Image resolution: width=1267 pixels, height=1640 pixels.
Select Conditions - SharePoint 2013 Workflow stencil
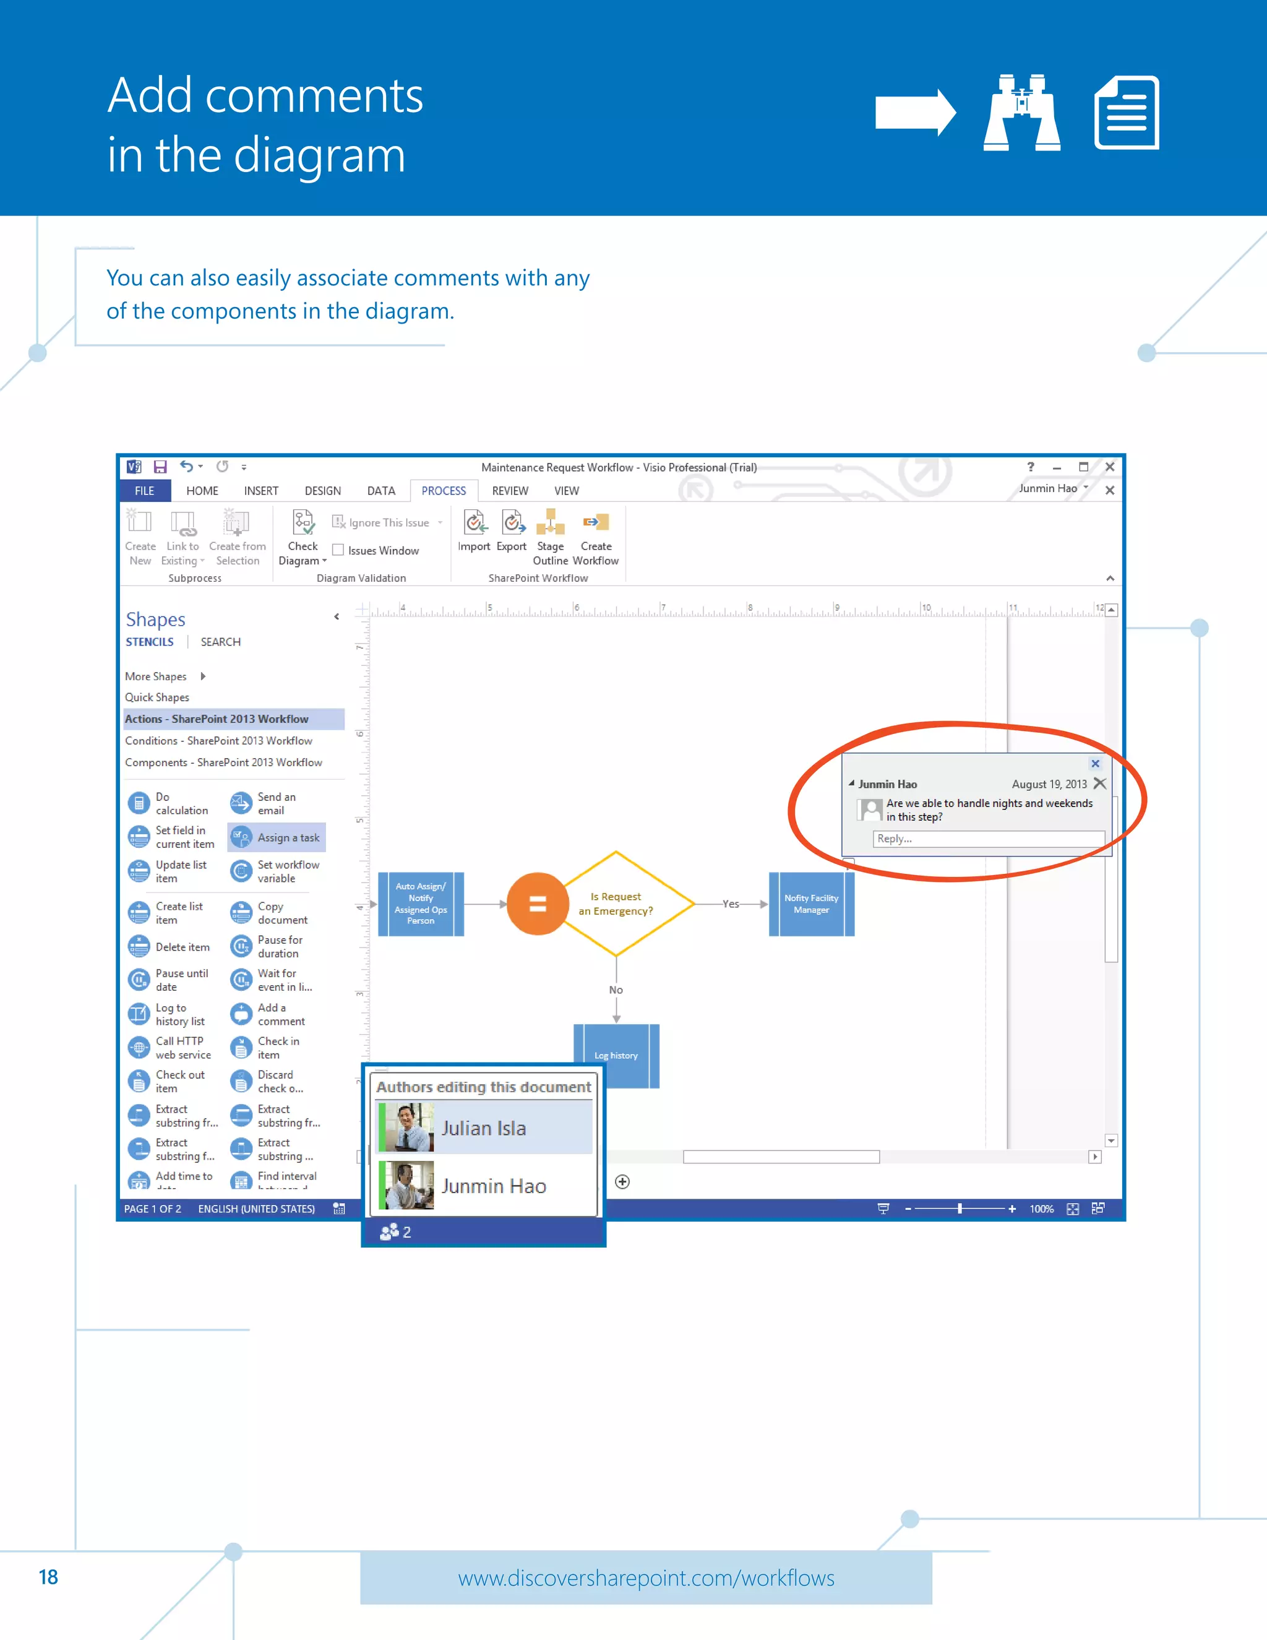point(218,740)
